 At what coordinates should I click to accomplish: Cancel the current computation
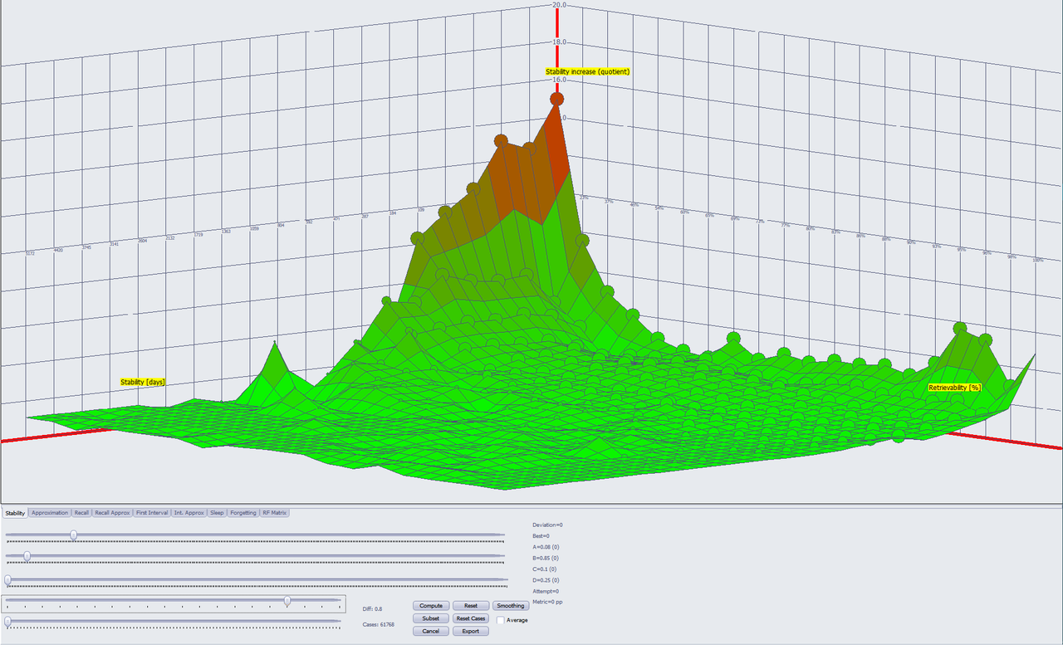coord(431,631)
